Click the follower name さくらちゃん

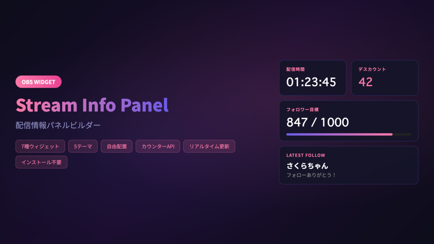(x=307, y=166)
